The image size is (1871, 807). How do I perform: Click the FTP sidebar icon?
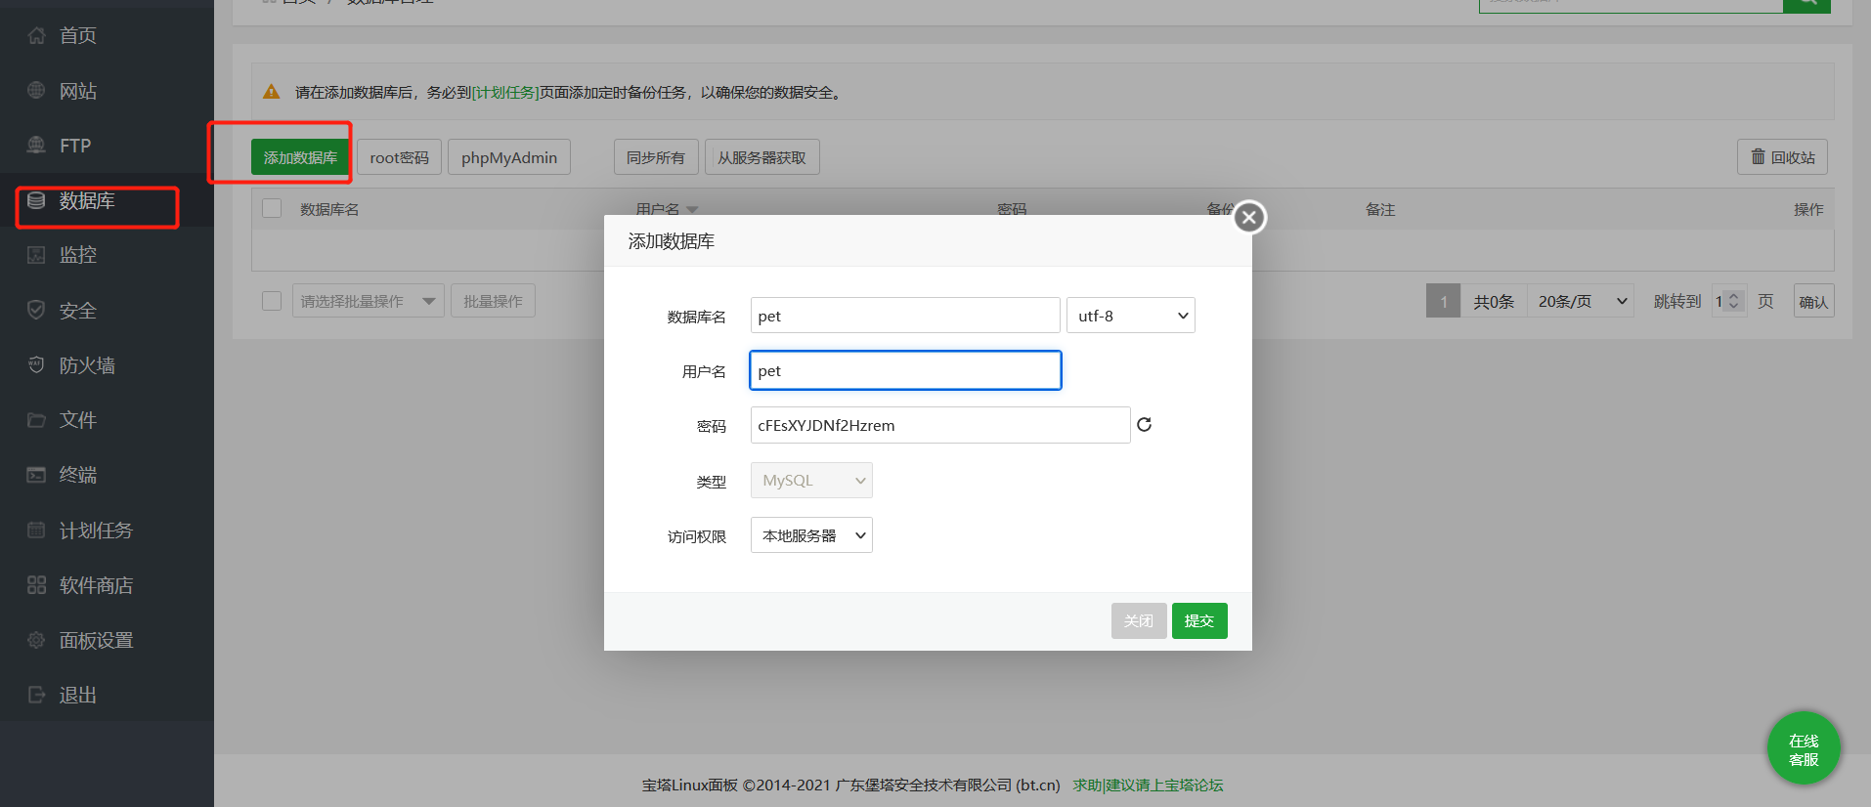[36, 145]
